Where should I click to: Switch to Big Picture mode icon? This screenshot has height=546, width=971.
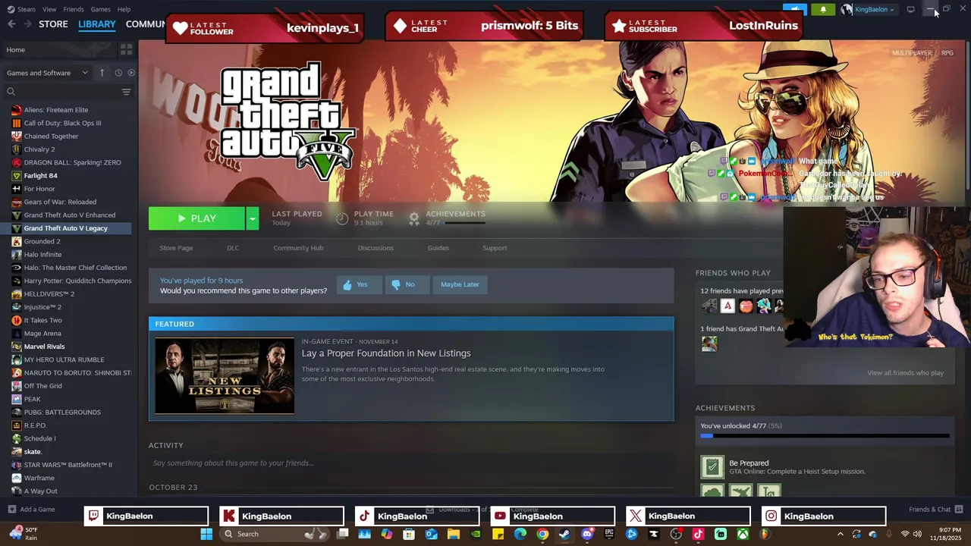click(x=910, y=10)
